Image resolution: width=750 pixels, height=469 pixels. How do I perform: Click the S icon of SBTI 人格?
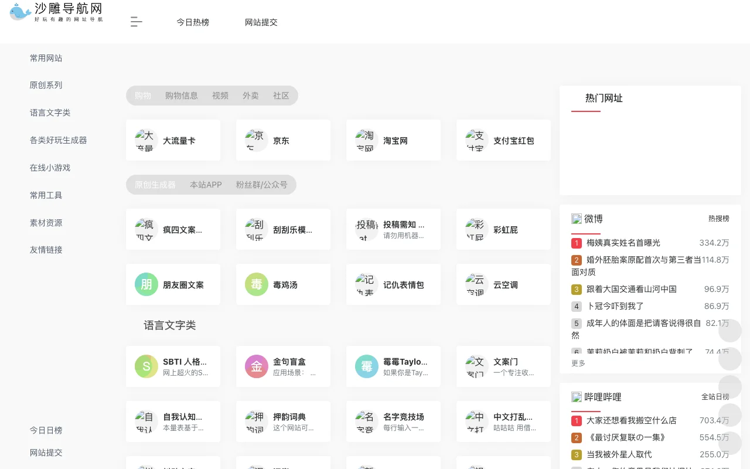146,367
